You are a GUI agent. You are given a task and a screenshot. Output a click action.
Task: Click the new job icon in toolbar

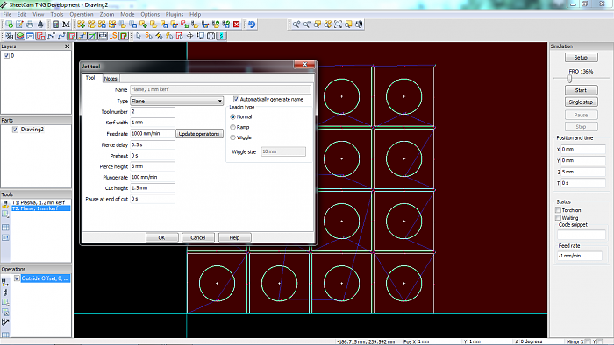(9, 25)
